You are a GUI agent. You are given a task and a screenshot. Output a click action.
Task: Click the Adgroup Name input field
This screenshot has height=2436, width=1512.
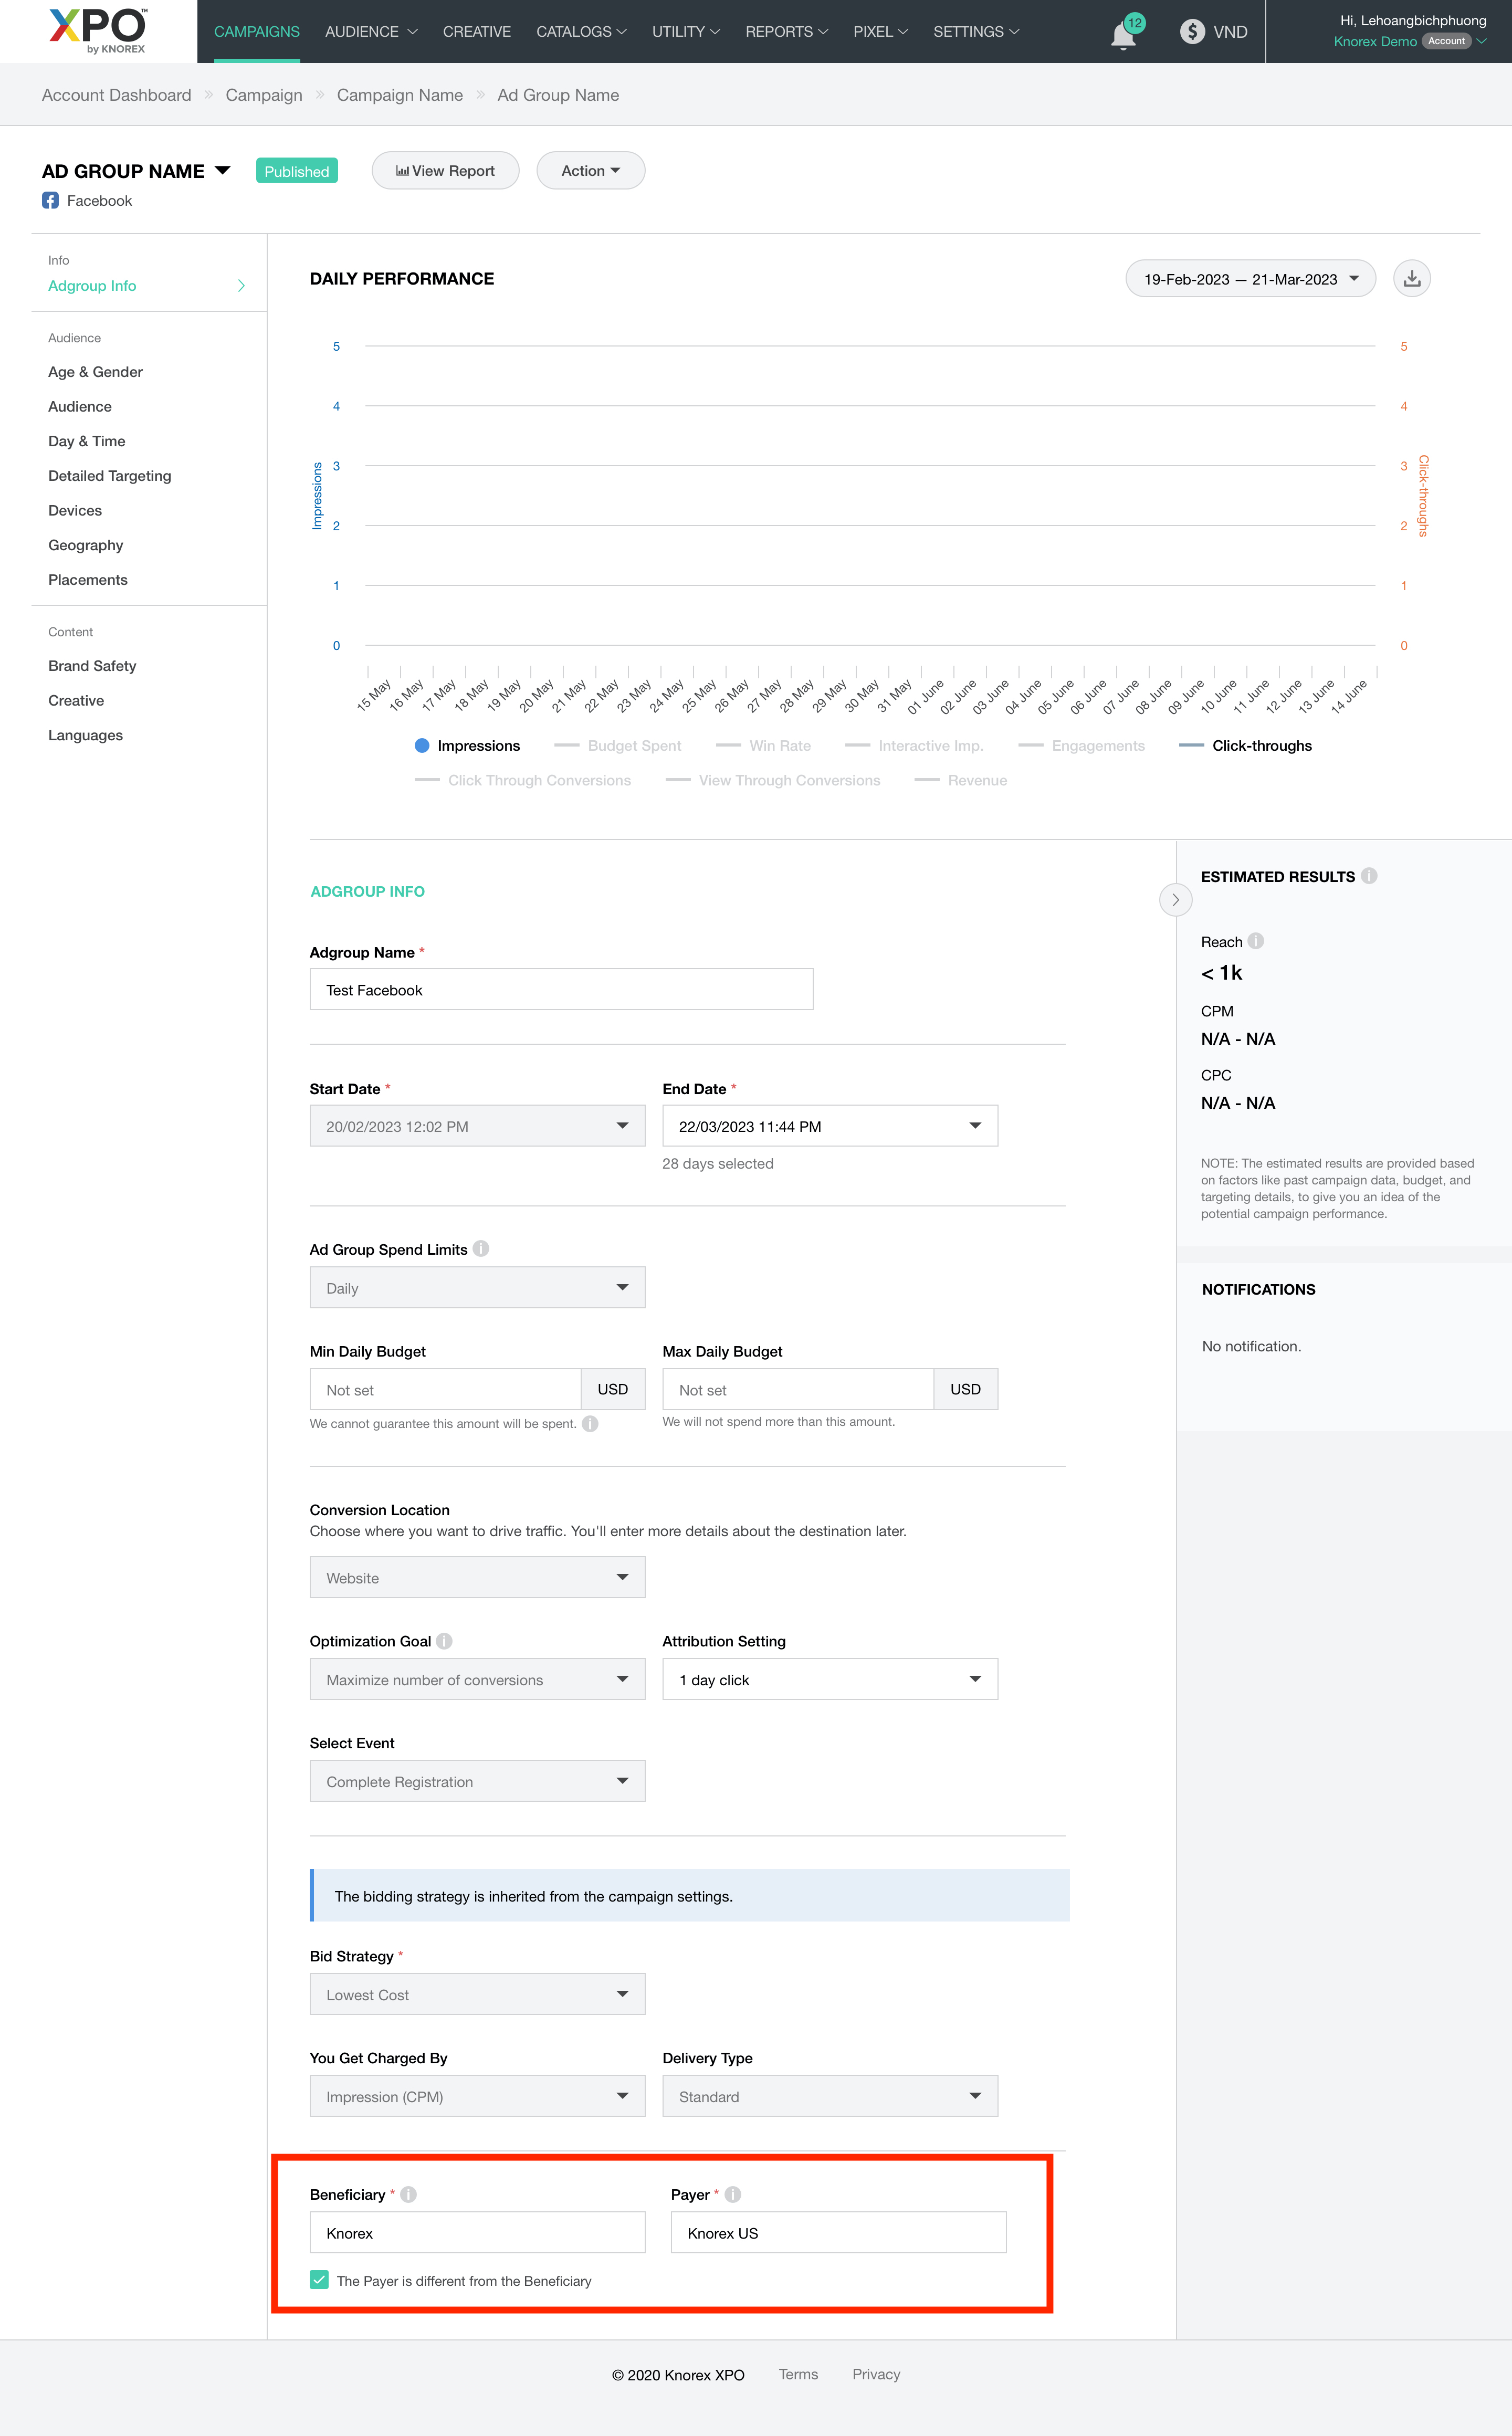561,990
